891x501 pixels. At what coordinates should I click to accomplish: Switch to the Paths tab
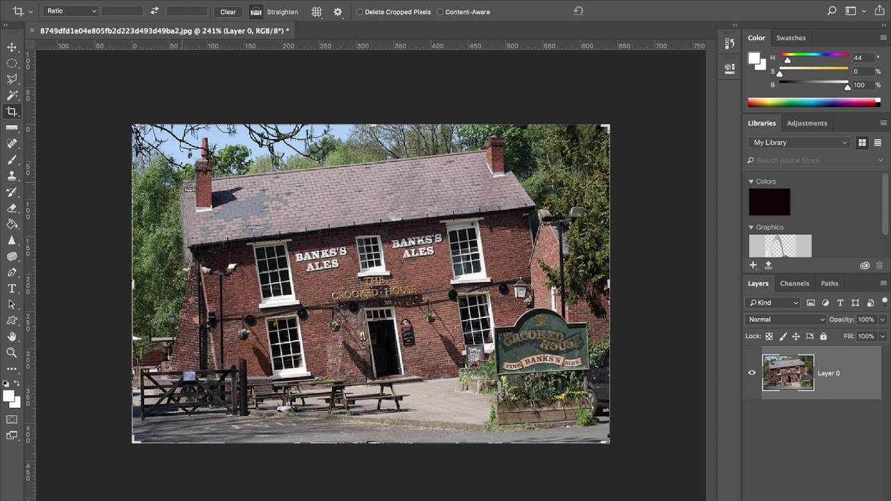coord(829,283)
